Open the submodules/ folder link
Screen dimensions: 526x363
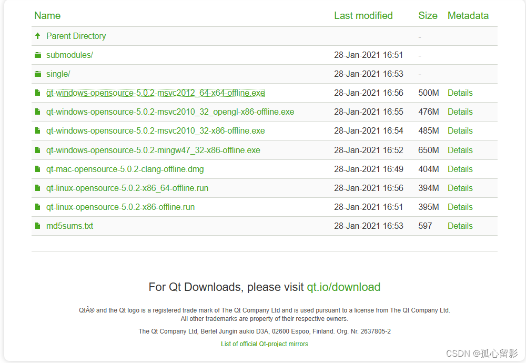69,55
